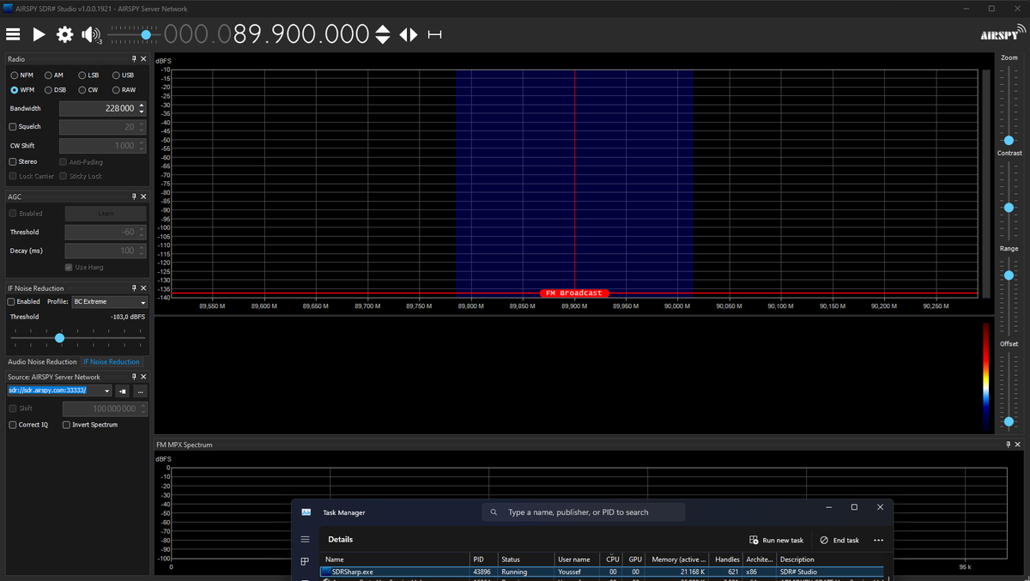Image resolution: width=1030 pixels, height=581 pixels.
Task: Click the ellipsis browse button for server list
Action: (x=140, y=391)
